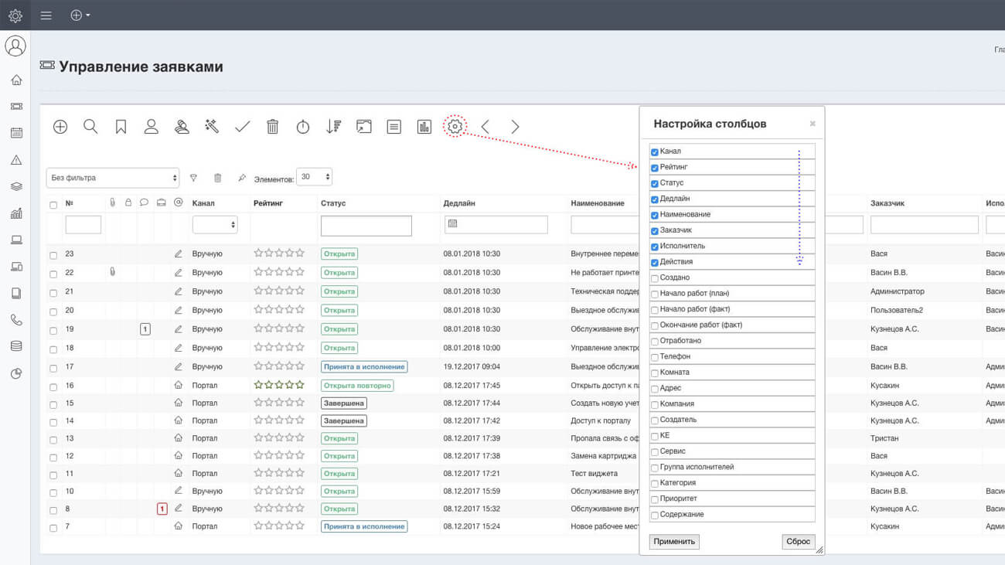Uncheck the Рейтинг column checkbox
Image resolution: width=1005 pixels, height=565 pixels.
coord(655,168)
